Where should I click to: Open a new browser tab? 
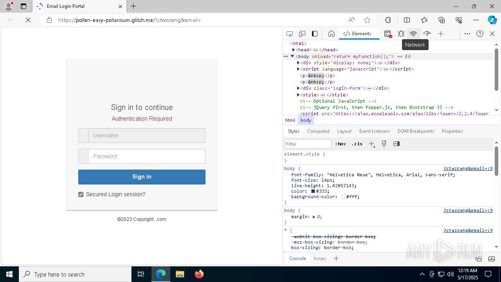(133, 6)
